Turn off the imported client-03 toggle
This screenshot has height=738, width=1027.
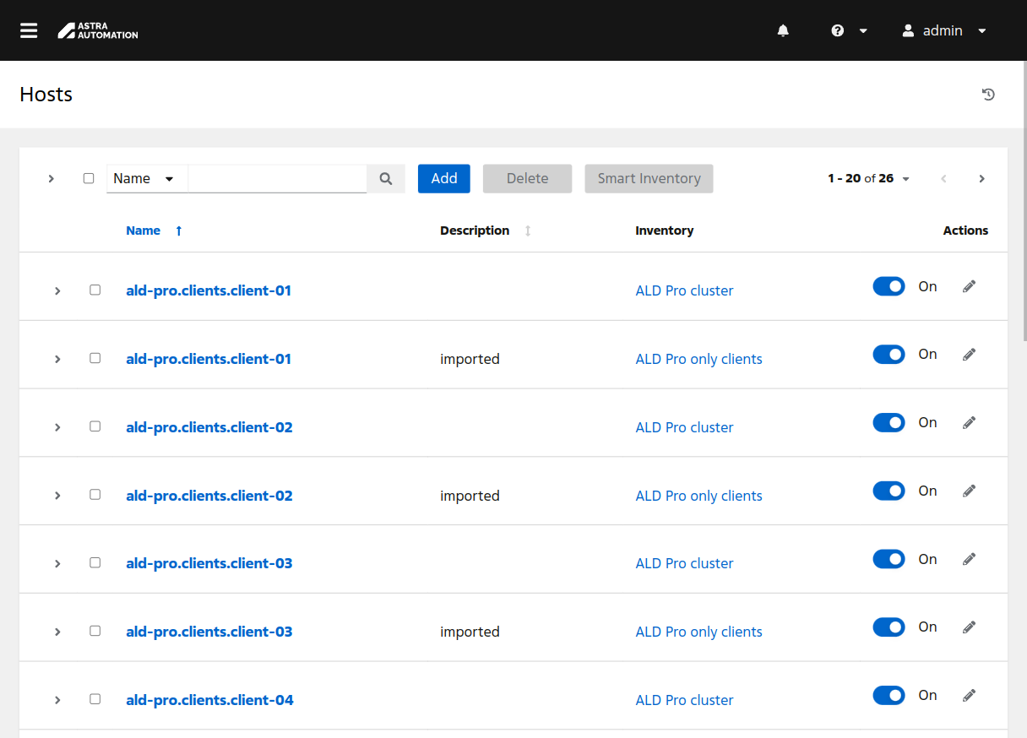(888, 627)
